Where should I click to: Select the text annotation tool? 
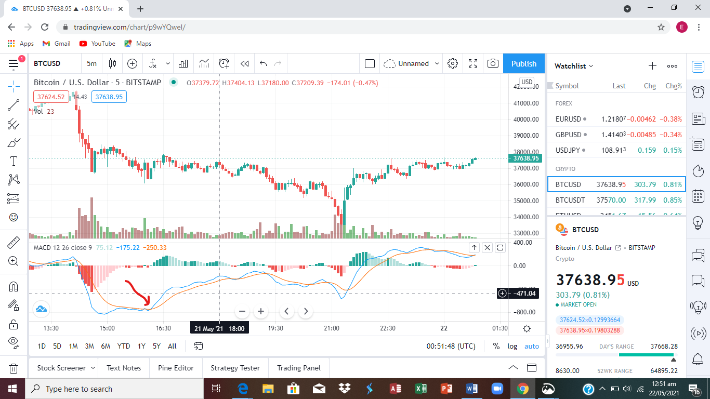click(14, 161)
